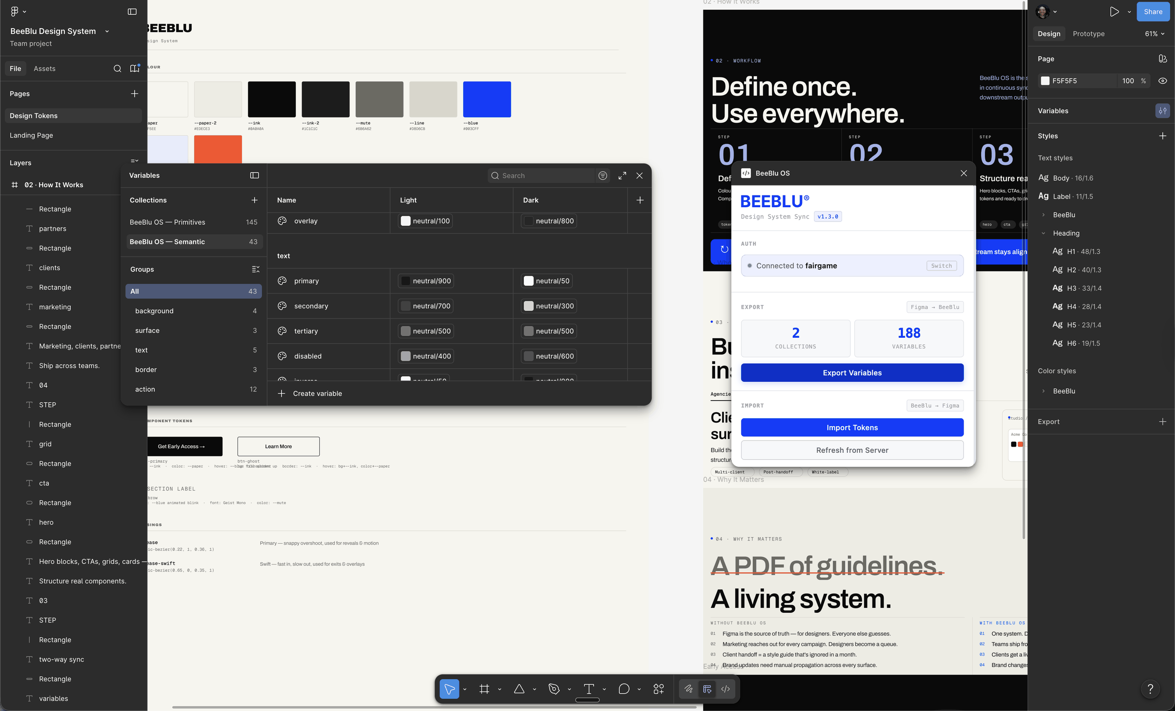The image size is (1175, 711).
Task: Click the Import Tokens button
Action: tap(852, 428)
